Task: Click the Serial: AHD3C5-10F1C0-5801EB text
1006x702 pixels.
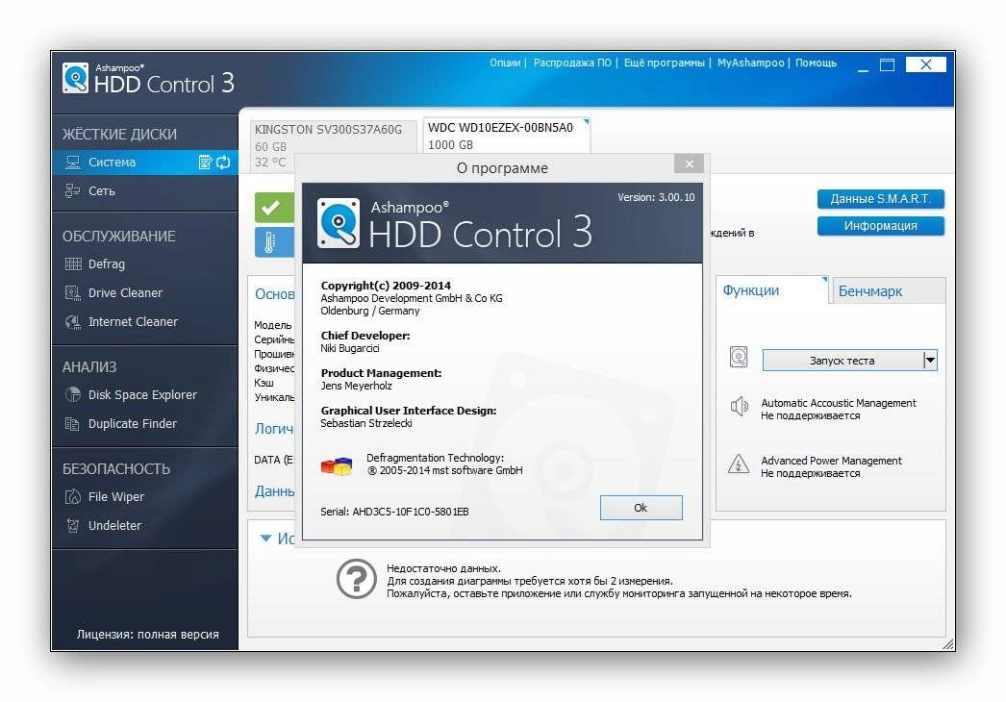Action: 394,512
